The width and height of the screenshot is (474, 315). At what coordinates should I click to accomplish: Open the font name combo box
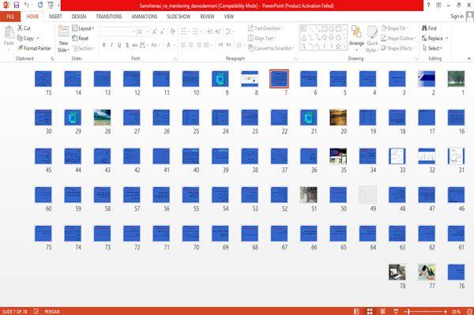tap(118, 32)
